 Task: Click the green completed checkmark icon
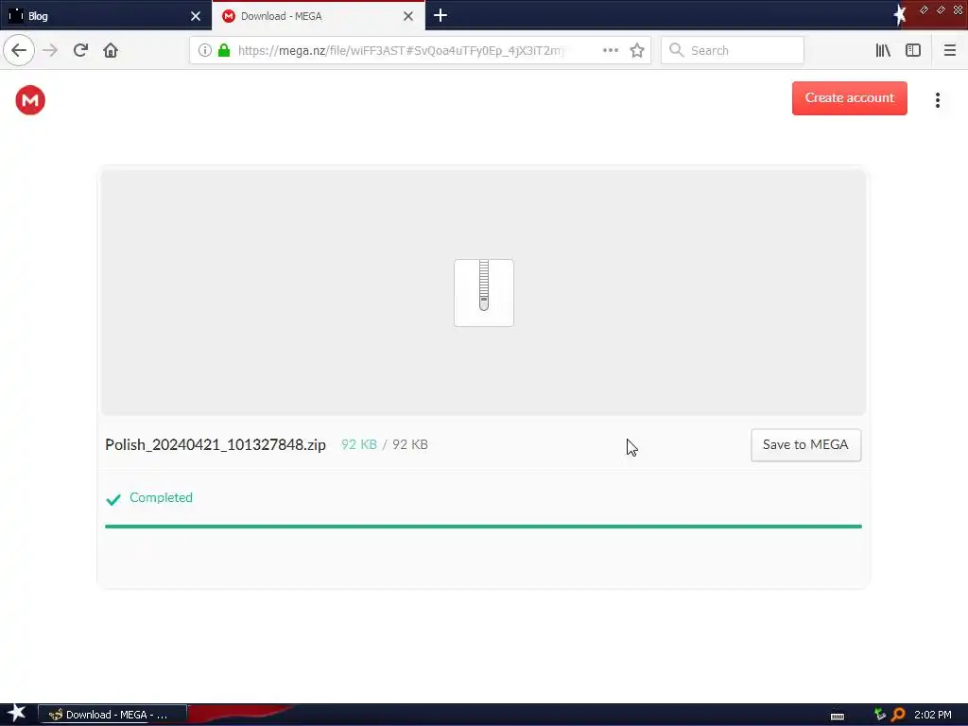[113, 499]
